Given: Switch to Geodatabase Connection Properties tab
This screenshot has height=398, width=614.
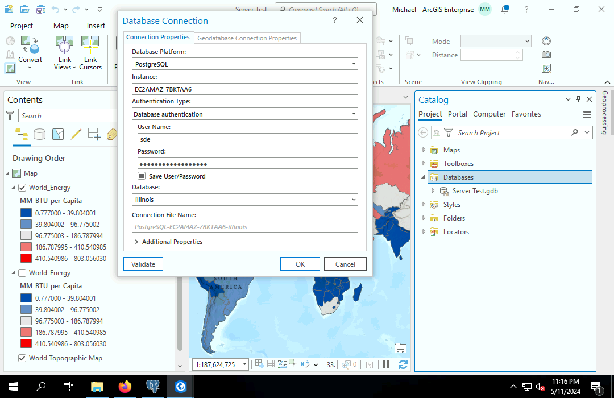Looking at the screenshot, I should click(x=247, y=38).
